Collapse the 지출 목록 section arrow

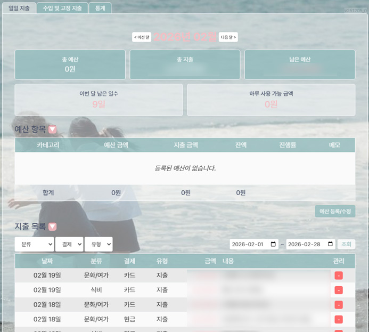click(52, 226)
